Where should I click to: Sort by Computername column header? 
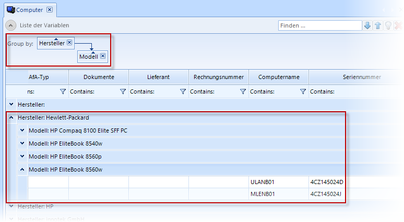coord(279,77)
